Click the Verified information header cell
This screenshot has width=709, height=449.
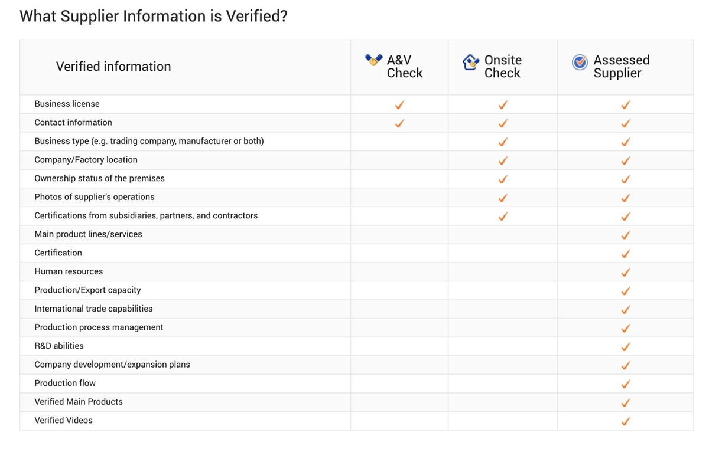coord(185,67)
